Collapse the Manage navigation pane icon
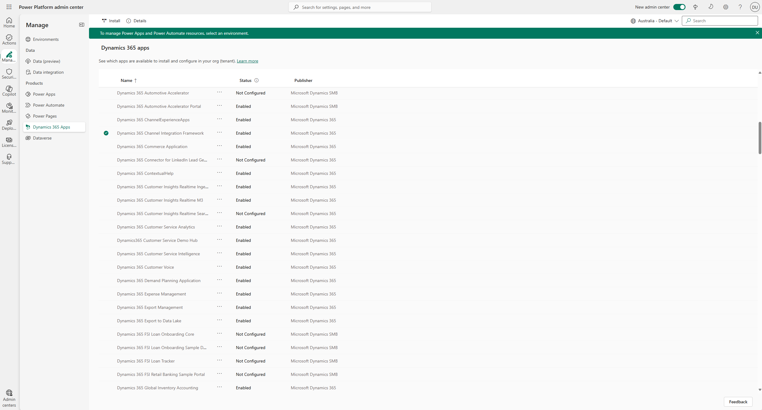This screenshot has height=410, width=762. pos(81,25)
